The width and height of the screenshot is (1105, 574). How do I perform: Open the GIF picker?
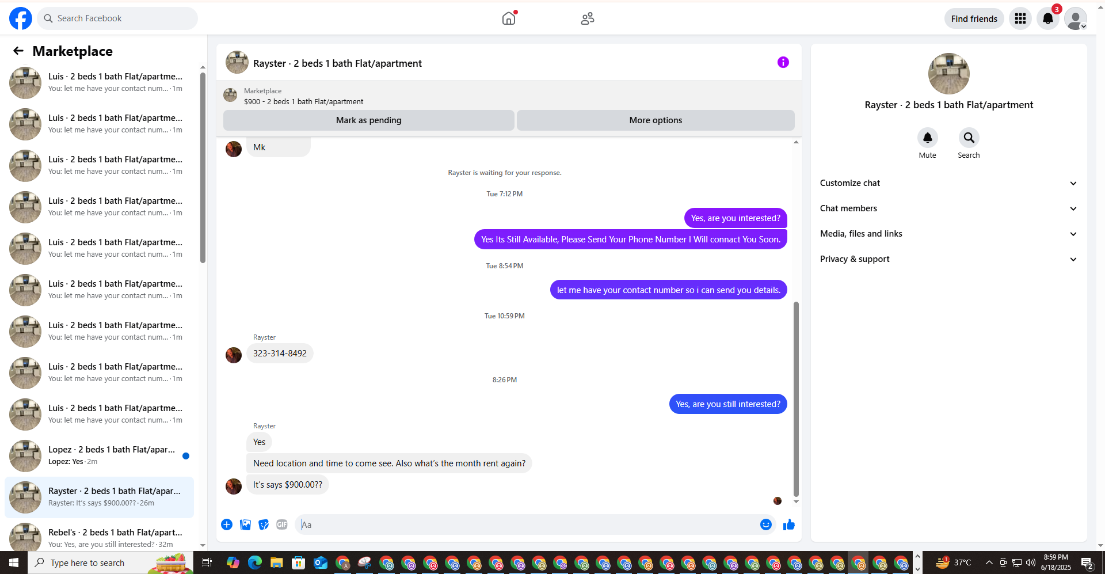coord(282,524)
